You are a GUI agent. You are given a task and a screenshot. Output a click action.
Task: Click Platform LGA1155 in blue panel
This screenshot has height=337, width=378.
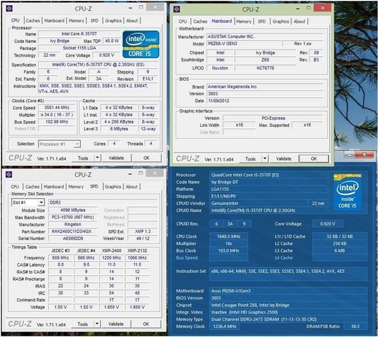coord(268,189)
